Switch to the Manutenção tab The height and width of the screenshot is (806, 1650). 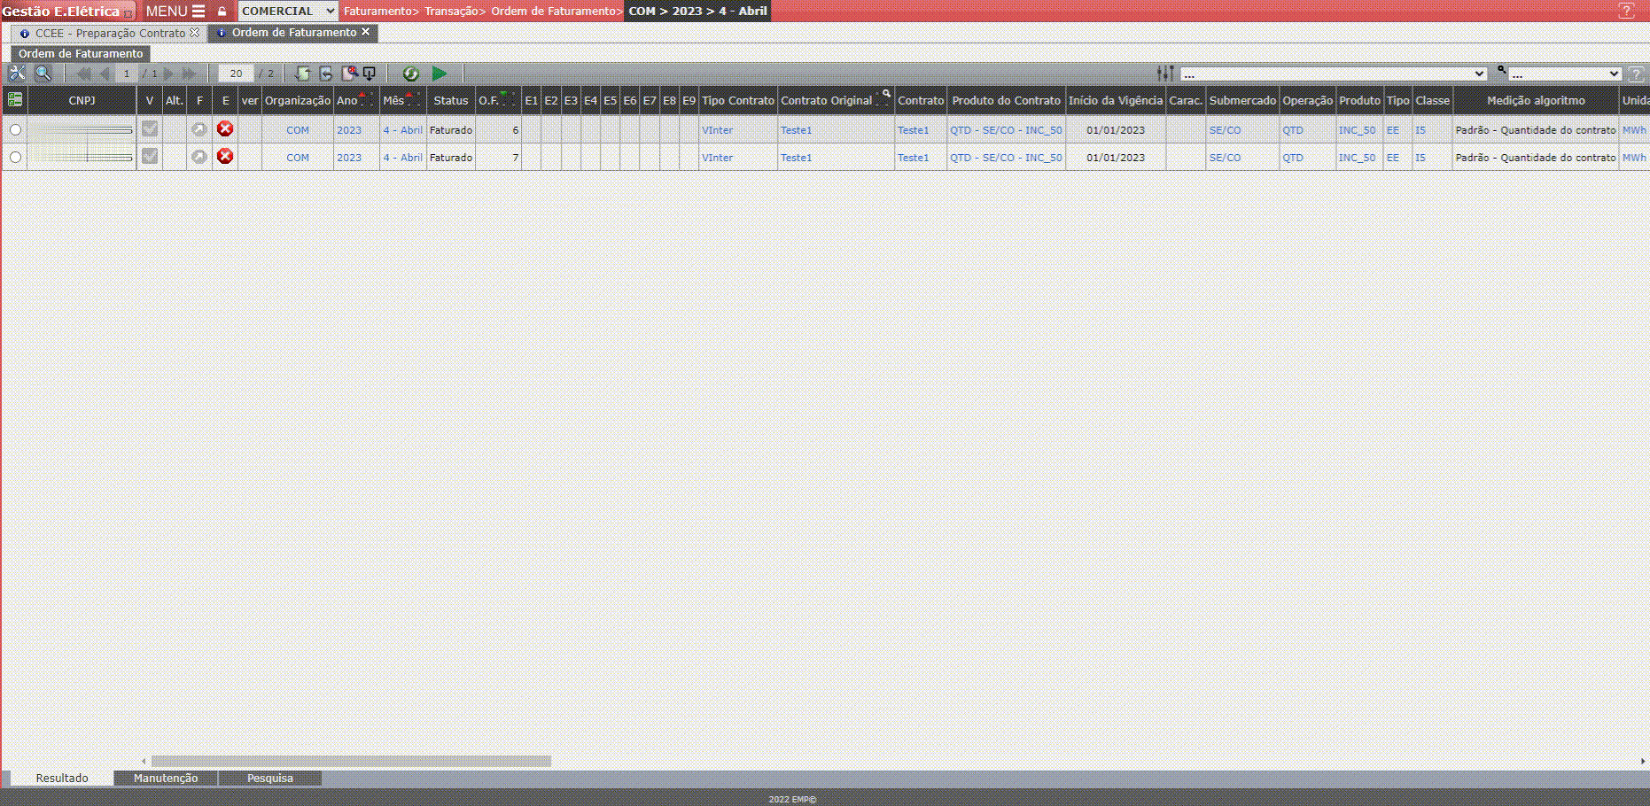[166, 779]
